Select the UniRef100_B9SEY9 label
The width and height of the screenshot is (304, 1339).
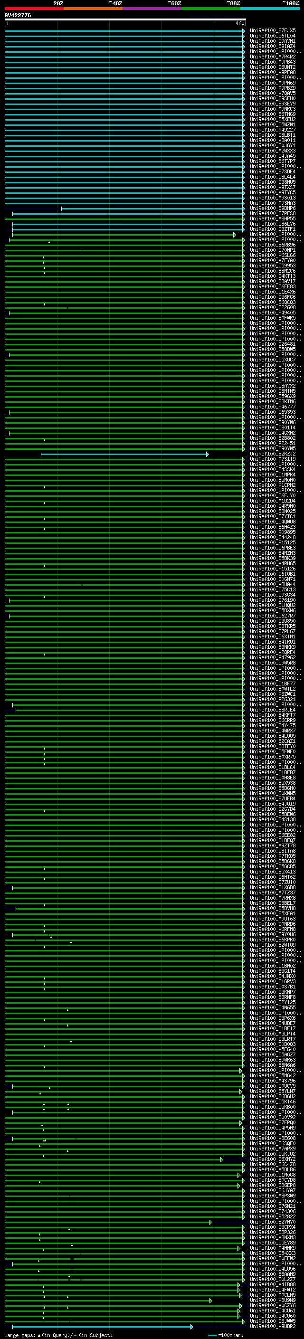[x=272, y=104]
